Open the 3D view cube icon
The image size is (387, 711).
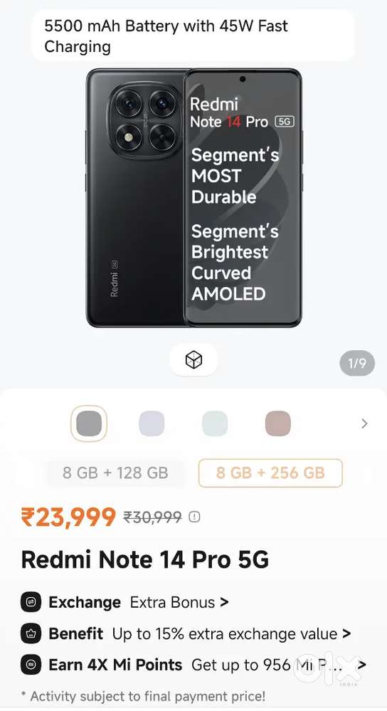click(193, 361)
